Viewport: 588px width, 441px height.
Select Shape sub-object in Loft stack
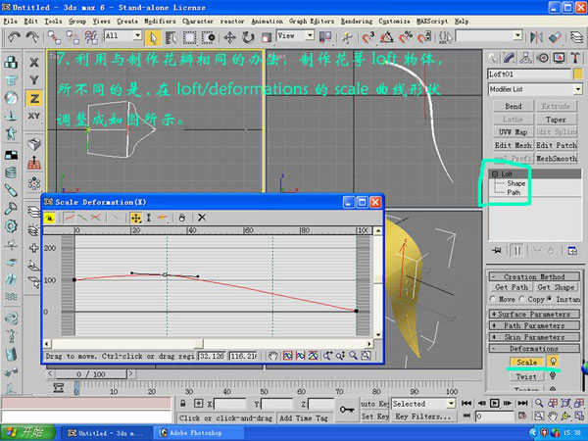[x=516, y=183]
